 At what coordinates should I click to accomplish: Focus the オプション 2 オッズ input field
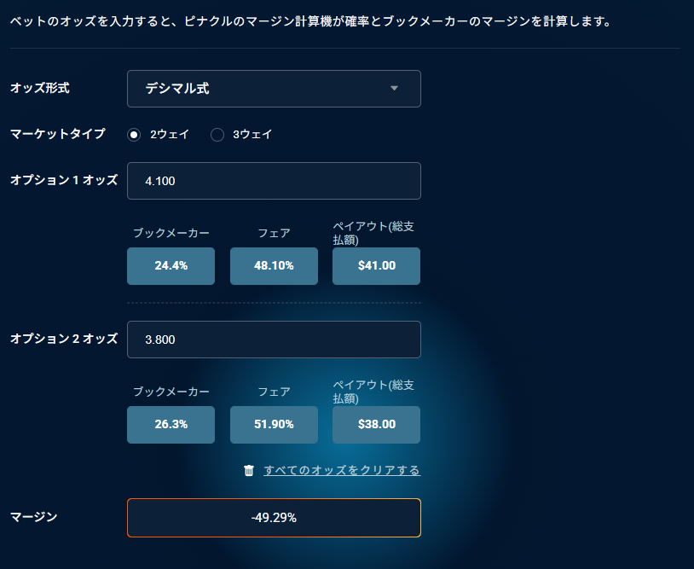click(274, 340)
